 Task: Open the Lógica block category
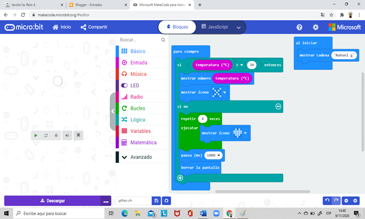coord(142,120)
